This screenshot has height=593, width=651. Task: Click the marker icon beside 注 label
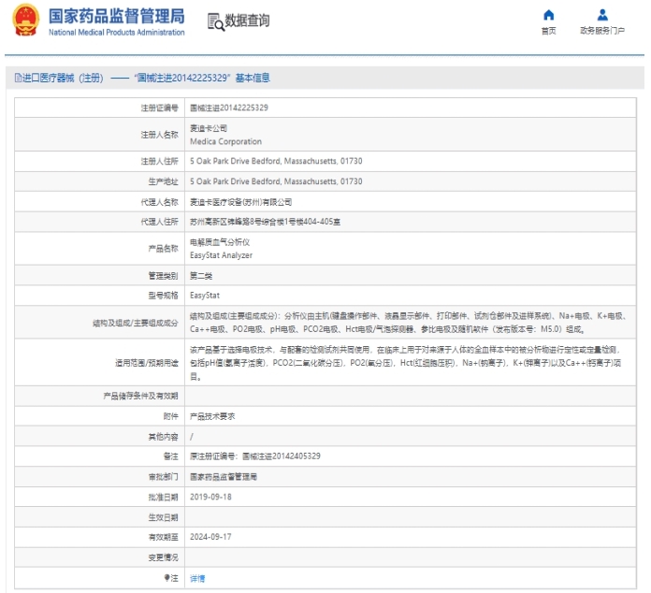(166, 579)
